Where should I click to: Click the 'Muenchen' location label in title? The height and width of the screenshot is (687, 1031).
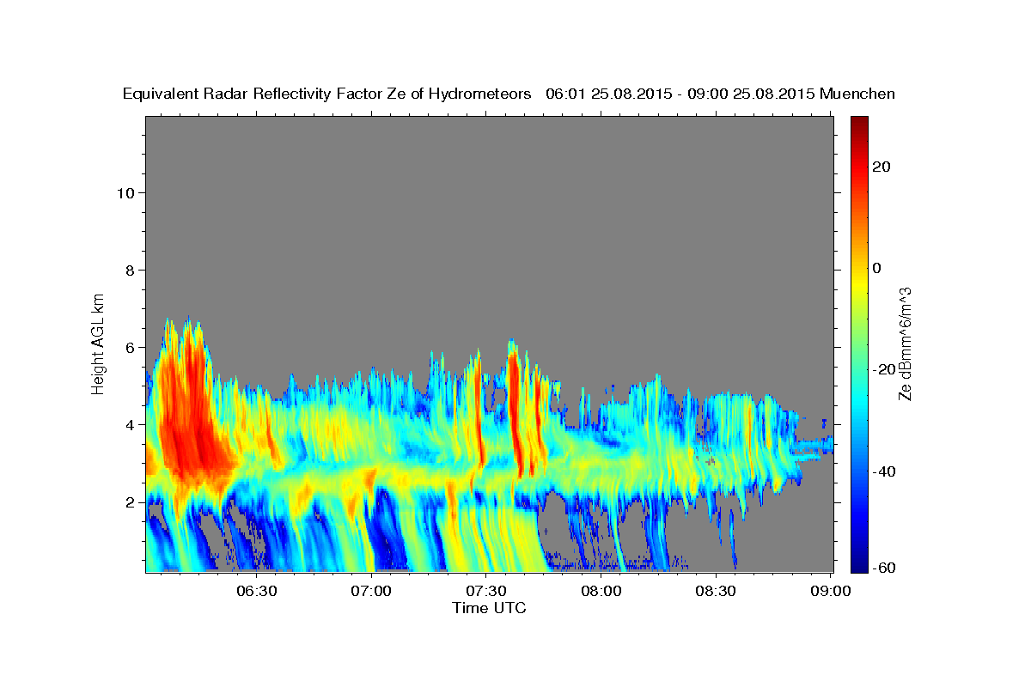coord(857,94)
